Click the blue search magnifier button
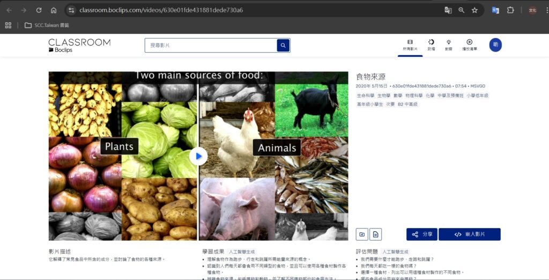The width and height of the screenshot is (549, 280). (283, 46)
